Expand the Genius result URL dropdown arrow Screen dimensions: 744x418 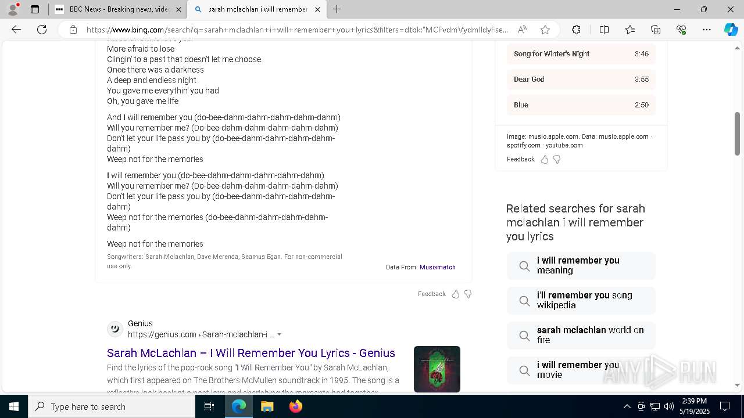[x=280, y=334]
